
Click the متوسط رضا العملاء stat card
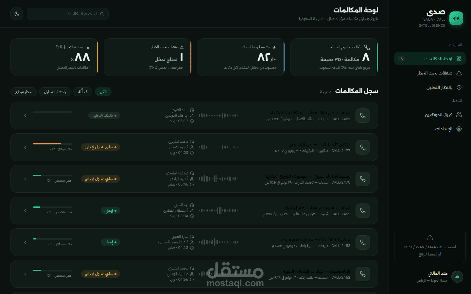tap(241, 57)
